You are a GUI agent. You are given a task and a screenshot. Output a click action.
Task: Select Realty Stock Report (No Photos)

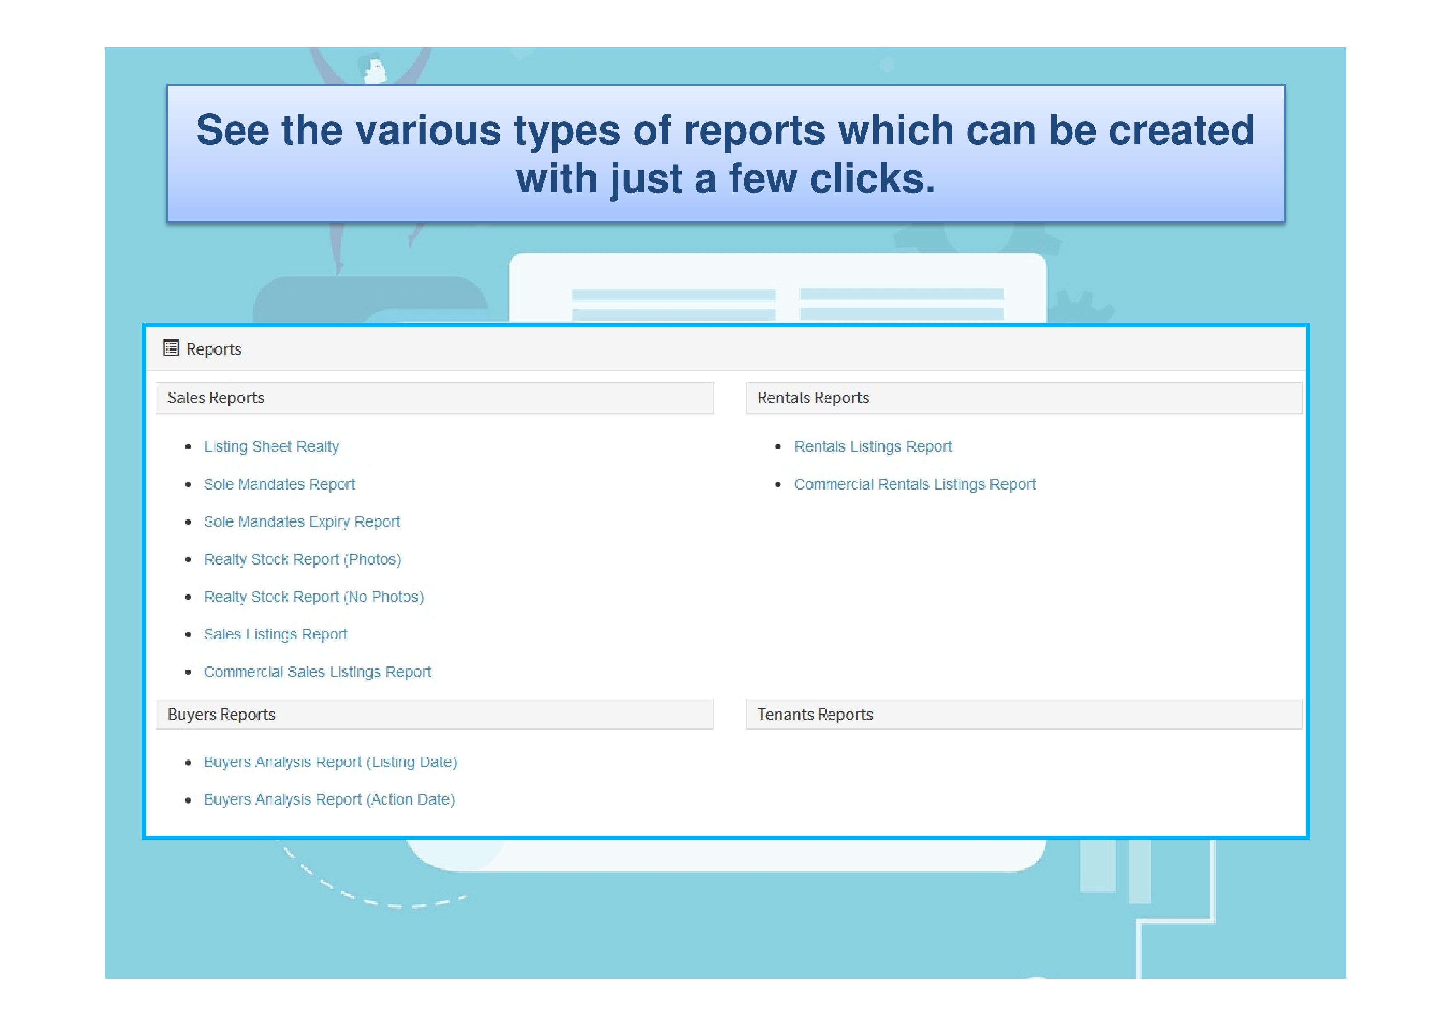314,597
